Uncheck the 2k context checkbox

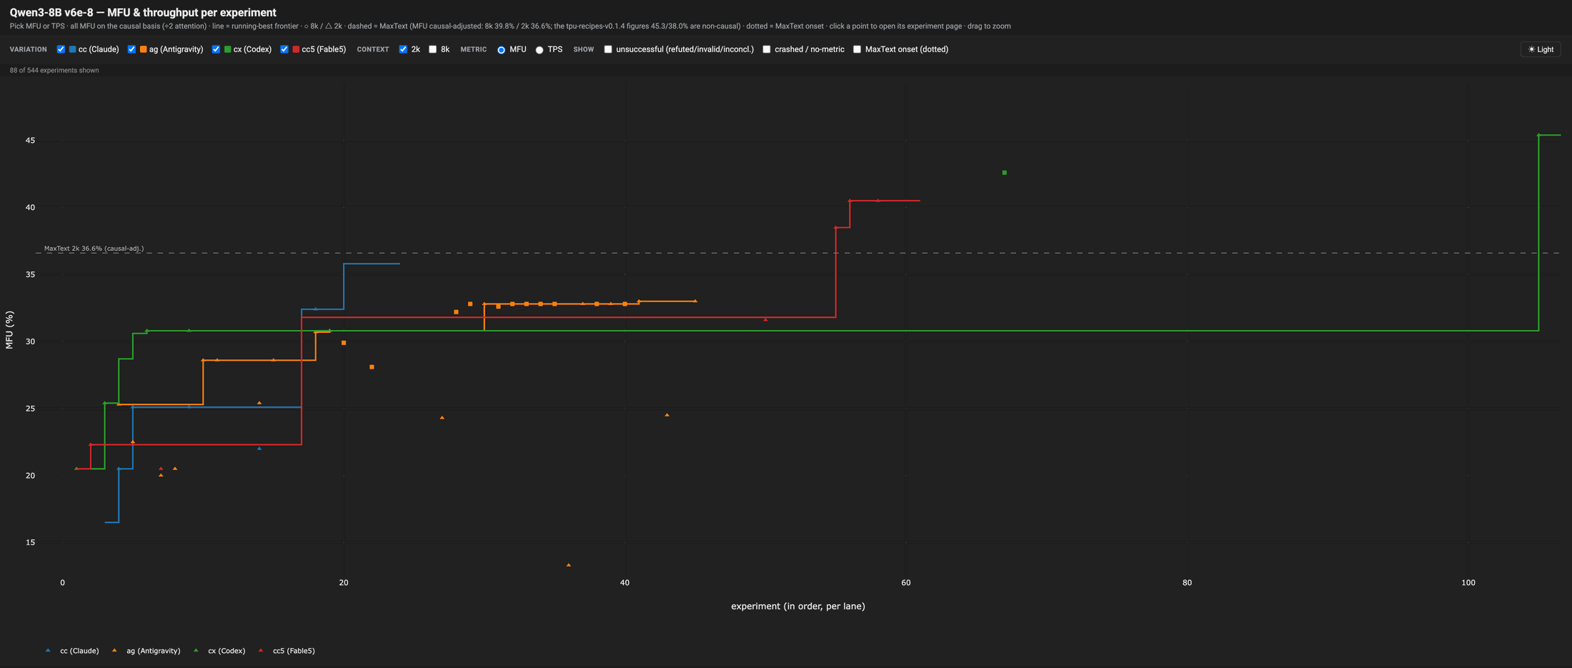403,49
